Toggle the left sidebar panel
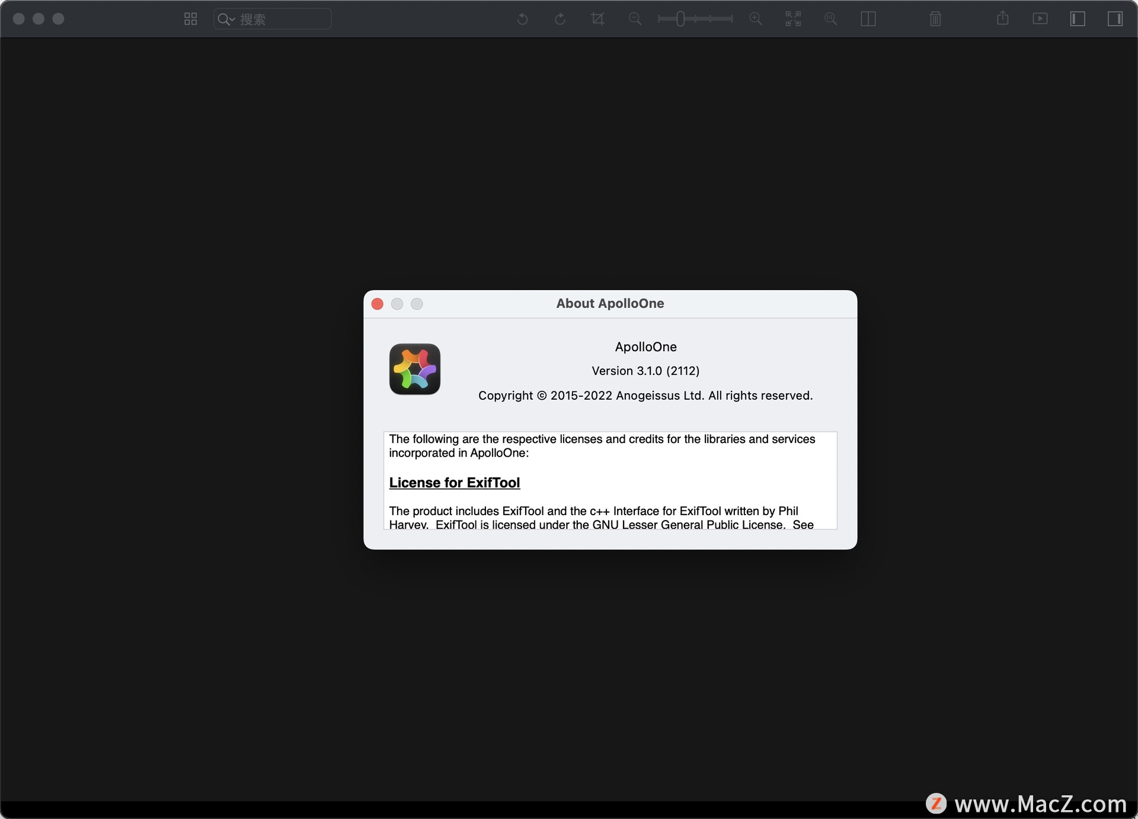Screen dimensions: 1138x819 (1078, 19)
